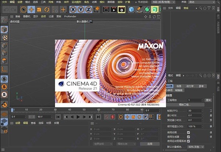
Task: Click the Record Active Objects red icon
Action: (x=113, y=117)
